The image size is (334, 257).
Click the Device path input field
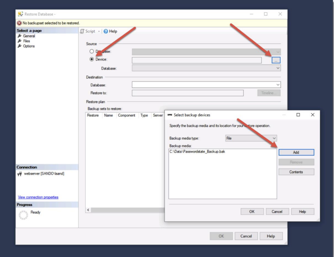(197, 60)
